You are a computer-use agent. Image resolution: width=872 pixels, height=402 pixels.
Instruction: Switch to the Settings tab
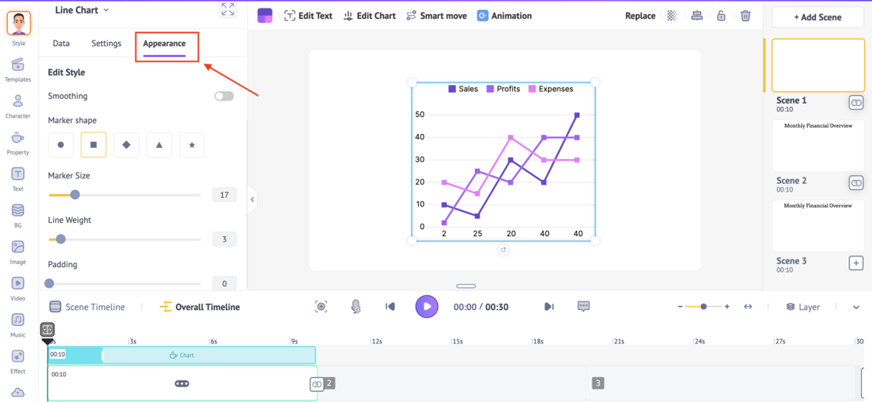(x=106, y=44)
